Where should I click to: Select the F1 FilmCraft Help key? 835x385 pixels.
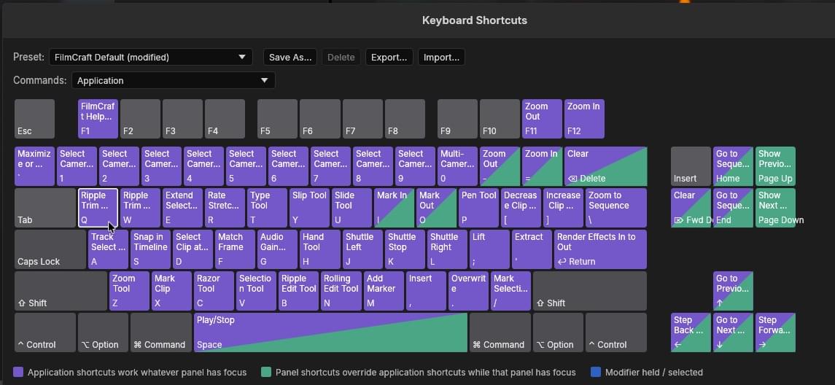(x=98, y=119)
